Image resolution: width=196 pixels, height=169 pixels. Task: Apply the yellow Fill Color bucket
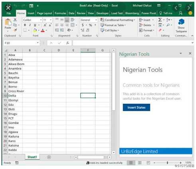(35, 30)
